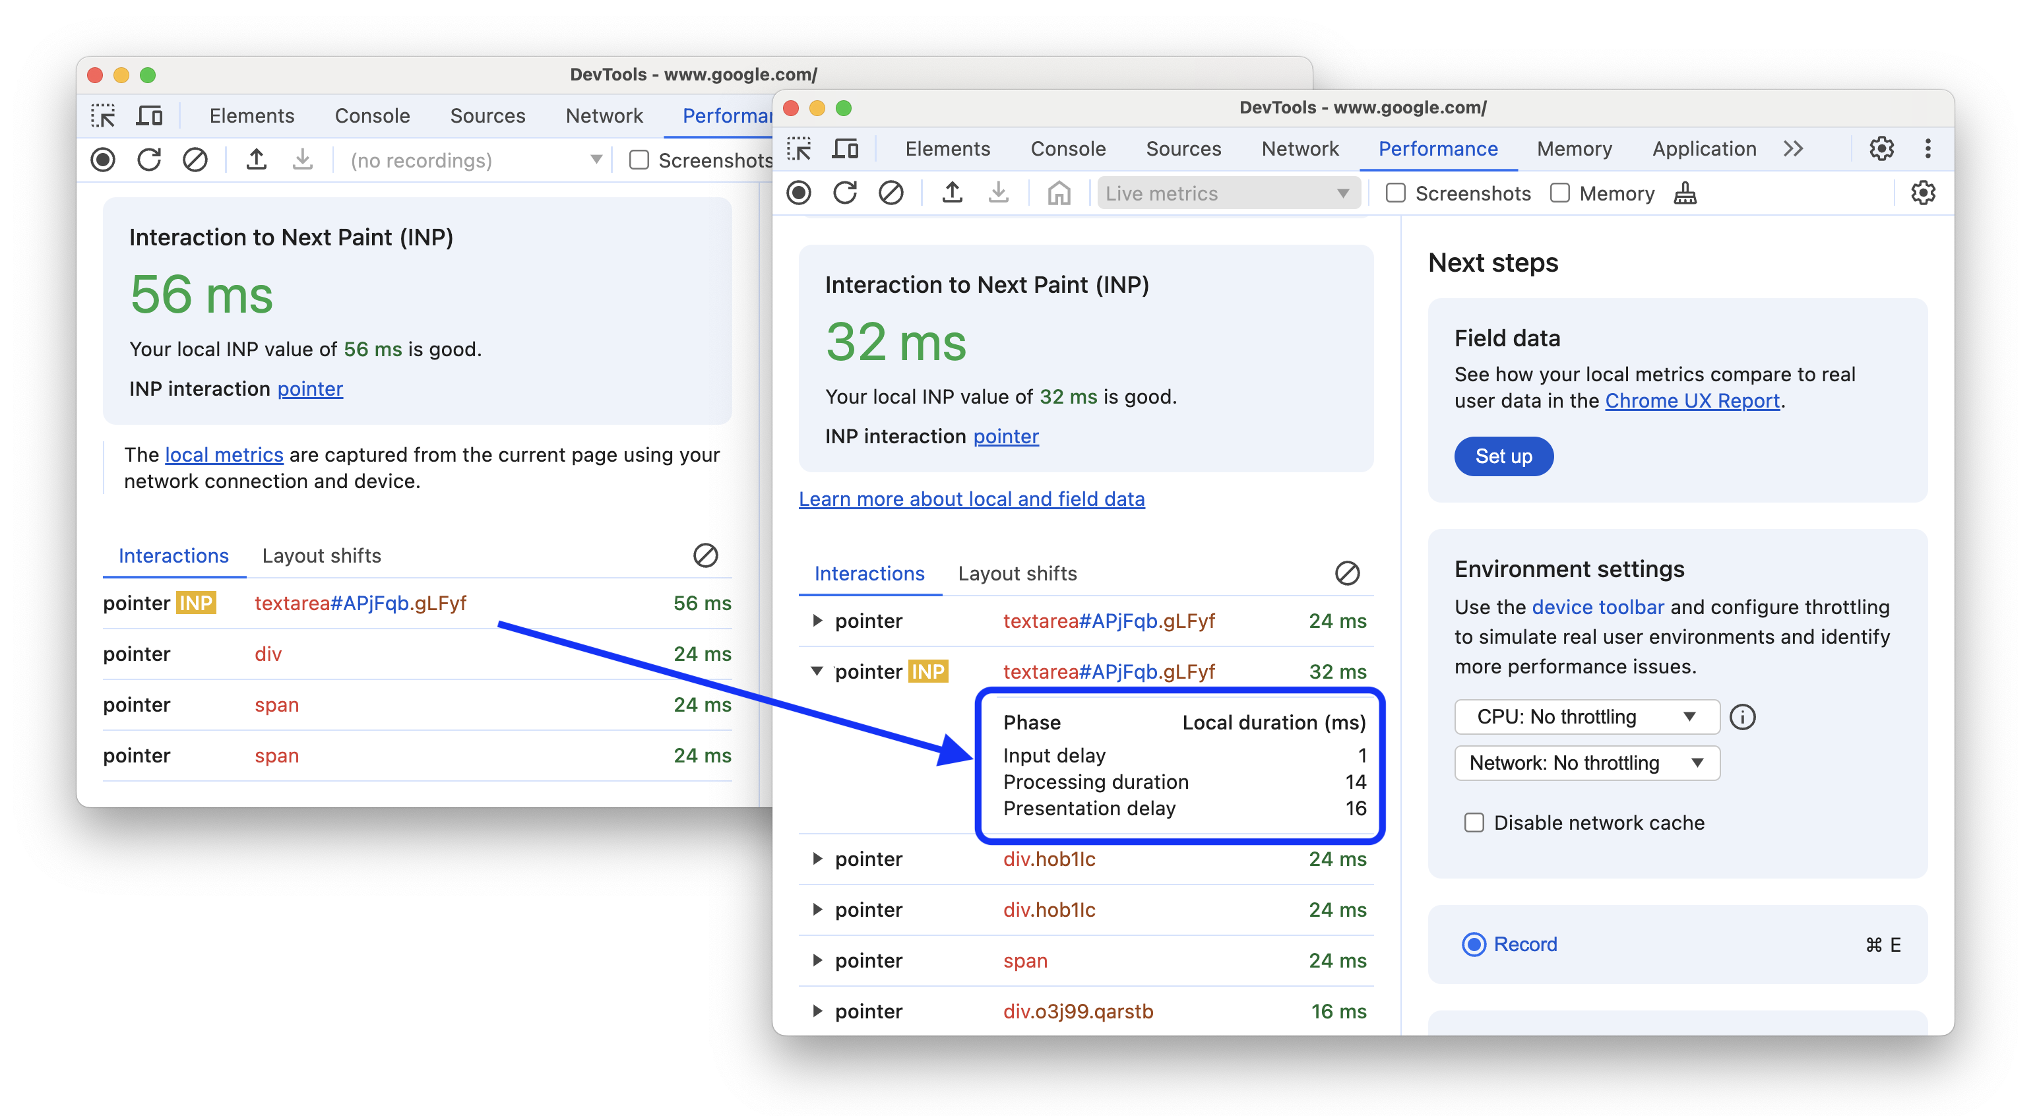Click the Performance tab in DevTools
2037x1116 pixels.
click(x=1436, y=148)
